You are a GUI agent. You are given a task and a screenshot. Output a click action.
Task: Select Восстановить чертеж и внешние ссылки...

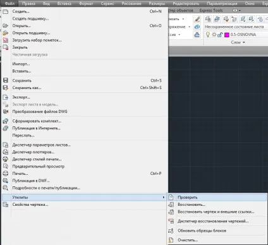point(217,212)
